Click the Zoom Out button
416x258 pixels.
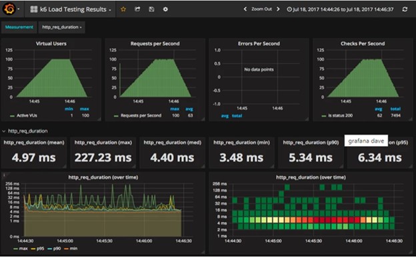point(261,9)
